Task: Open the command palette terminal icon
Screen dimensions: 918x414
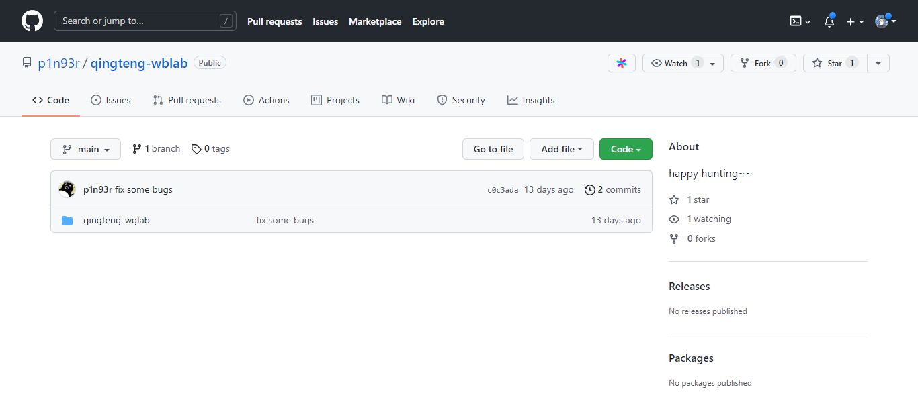Action: pos(800,21)
